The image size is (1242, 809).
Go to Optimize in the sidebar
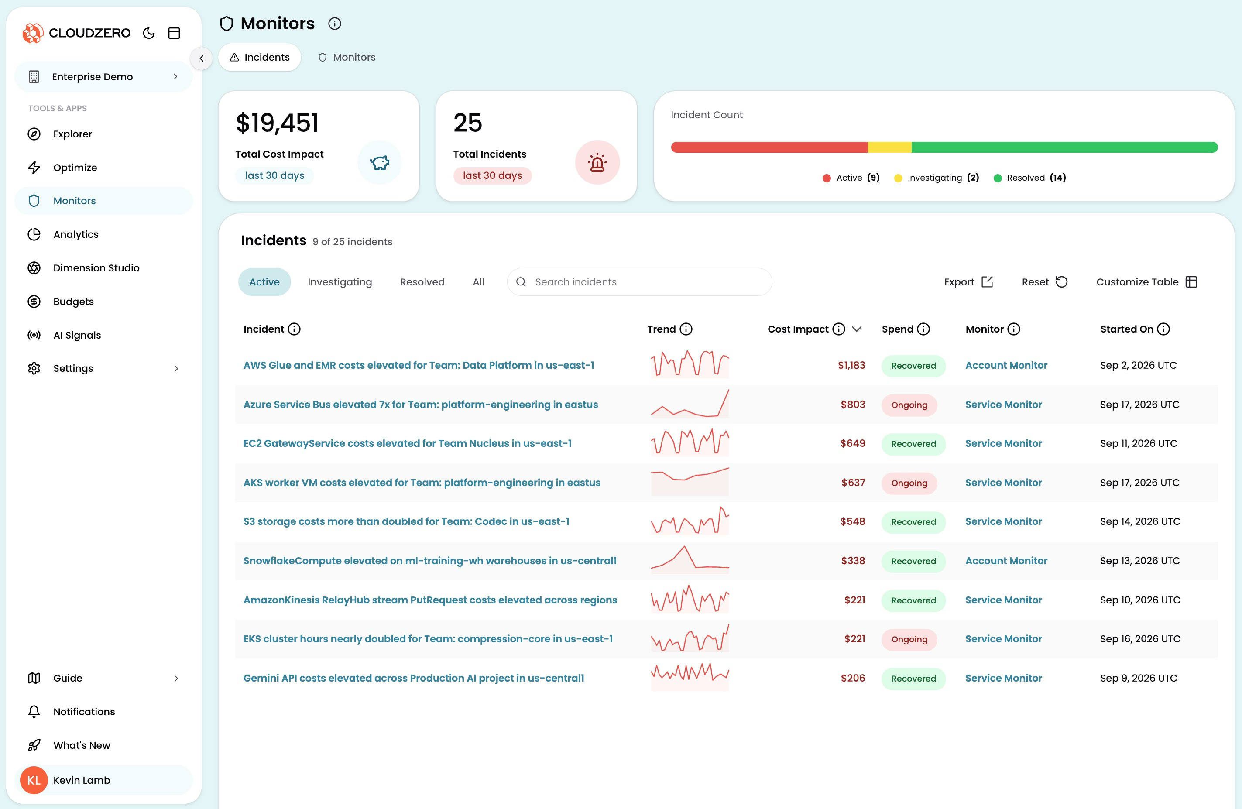pyautogui.click(x=103, y=168)
